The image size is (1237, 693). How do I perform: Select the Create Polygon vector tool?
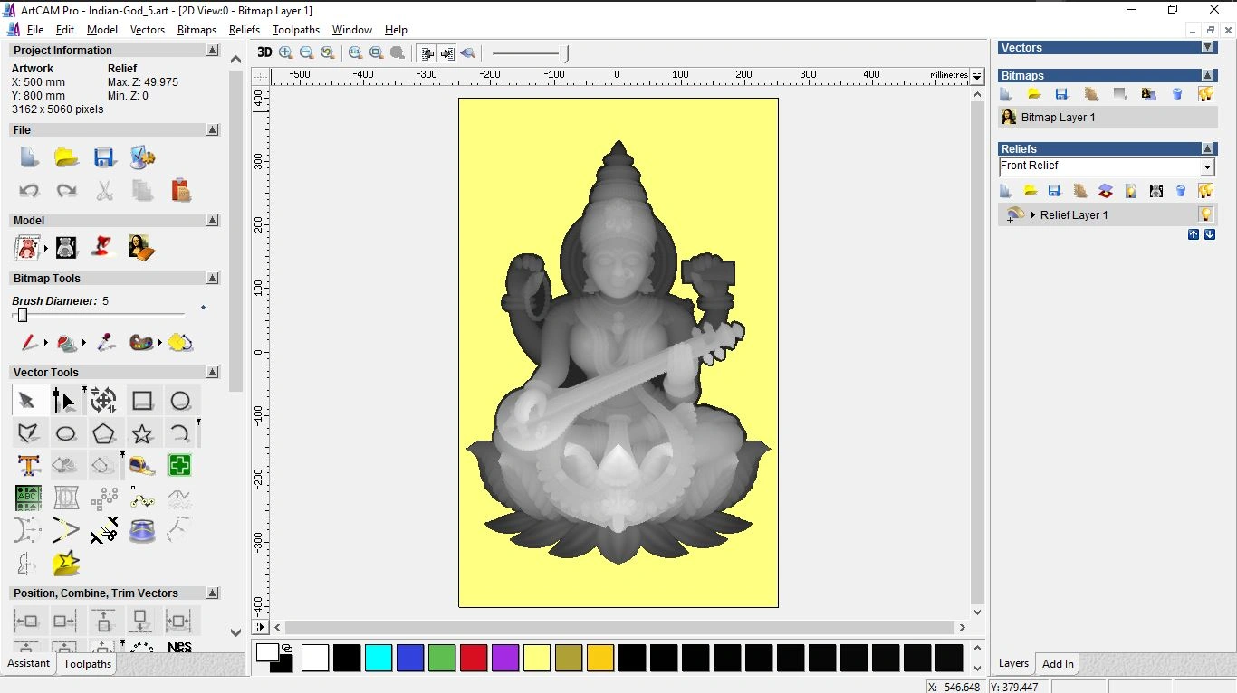[x=104, y=433]
